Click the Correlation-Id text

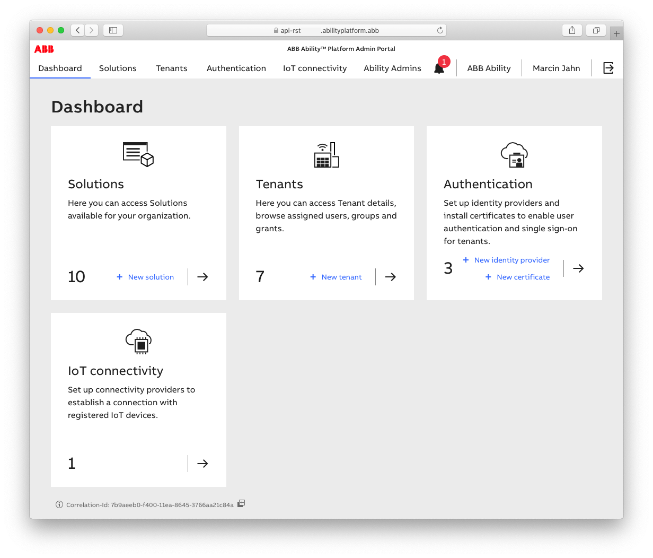150,505
